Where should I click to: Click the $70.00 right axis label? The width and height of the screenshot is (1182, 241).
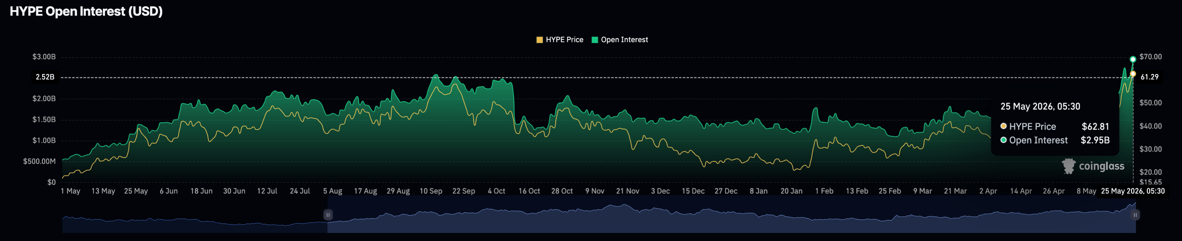pos(1151,57)
